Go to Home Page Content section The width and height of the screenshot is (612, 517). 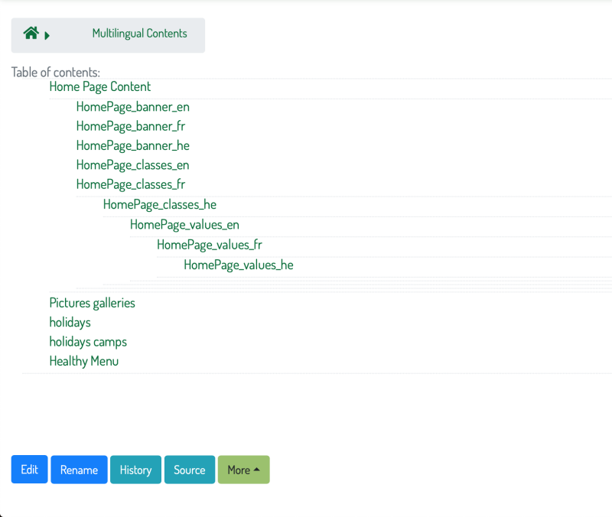point(100,86)
